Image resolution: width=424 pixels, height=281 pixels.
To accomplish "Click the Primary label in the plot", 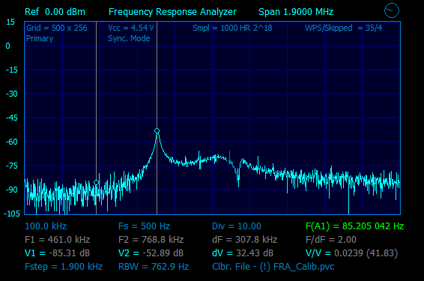I will [x=40, y=38].
